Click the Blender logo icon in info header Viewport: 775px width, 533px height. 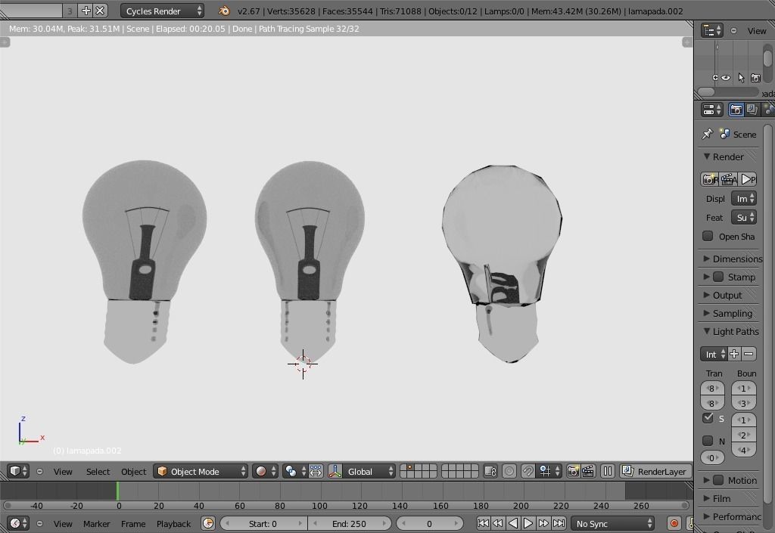click(x=224, y=11)
